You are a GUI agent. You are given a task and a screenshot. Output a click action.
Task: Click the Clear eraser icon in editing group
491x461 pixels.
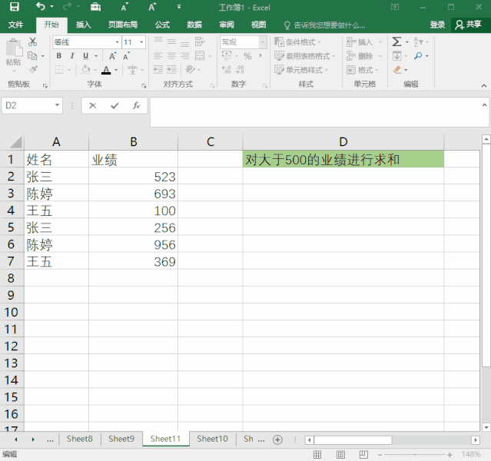397,70
